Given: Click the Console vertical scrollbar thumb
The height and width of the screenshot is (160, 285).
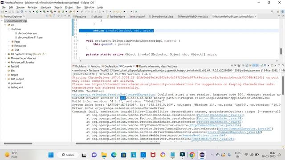Looking at the screenshot, I should pyautogui.click(x=283, y=85).
